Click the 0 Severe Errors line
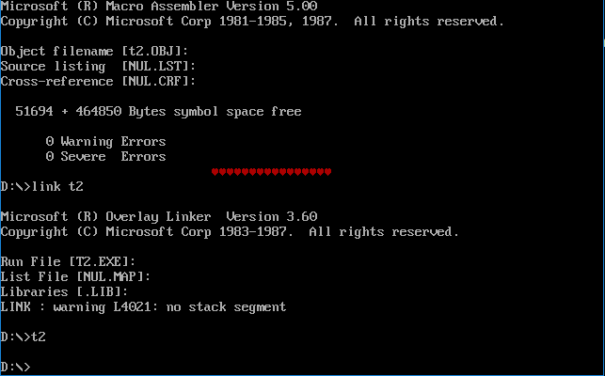This screenshot has width=605, height=376. tap(105, 156)
